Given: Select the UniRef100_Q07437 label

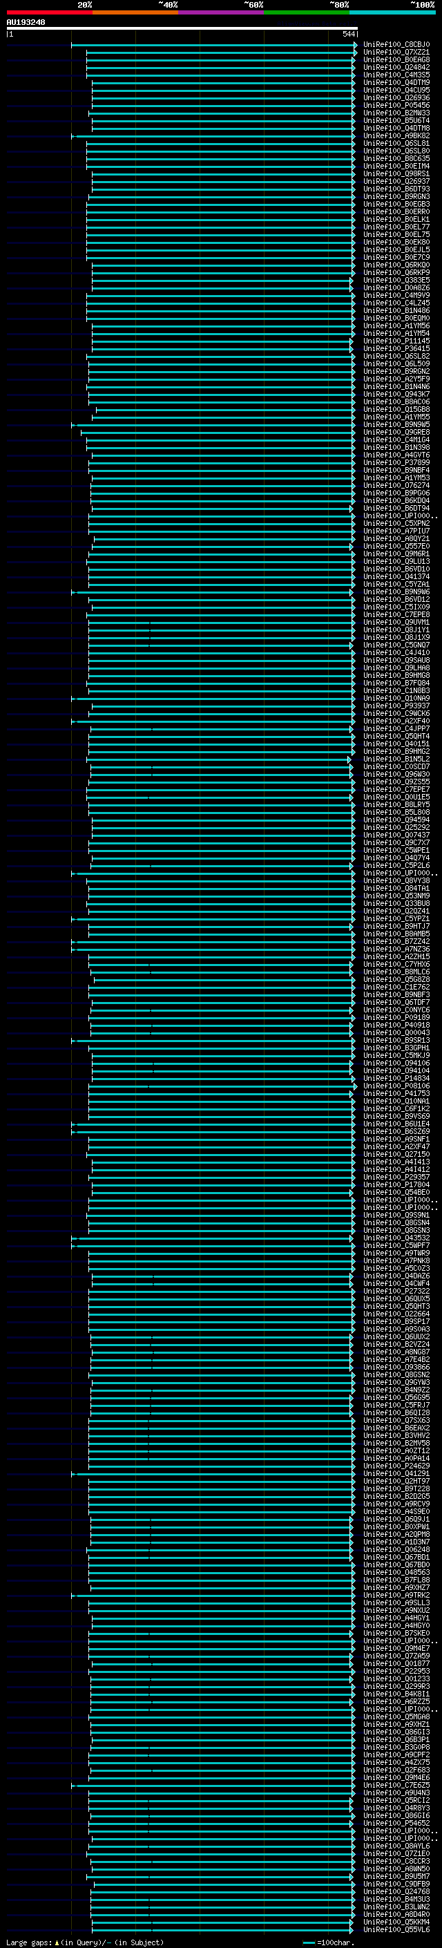Looking at the screenshot, I should pyautogui.click(x=396, y=835).
